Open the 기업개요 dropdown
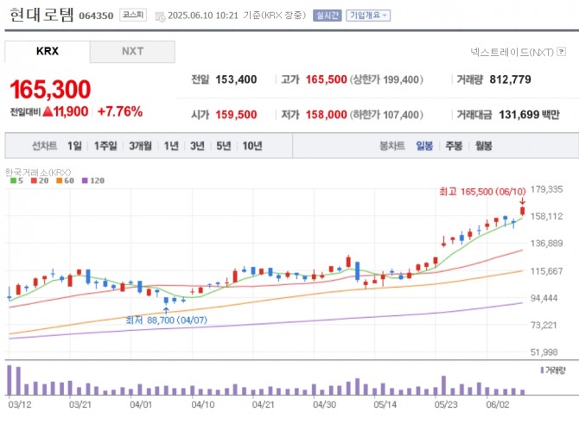The height and width of the screenshot is (425, 579). [x=368, y=16]
